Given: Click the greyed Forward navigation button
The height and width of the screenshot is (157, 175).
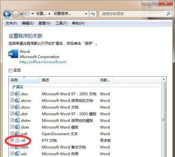Looking at the screenshot, I should coord(16,14).
